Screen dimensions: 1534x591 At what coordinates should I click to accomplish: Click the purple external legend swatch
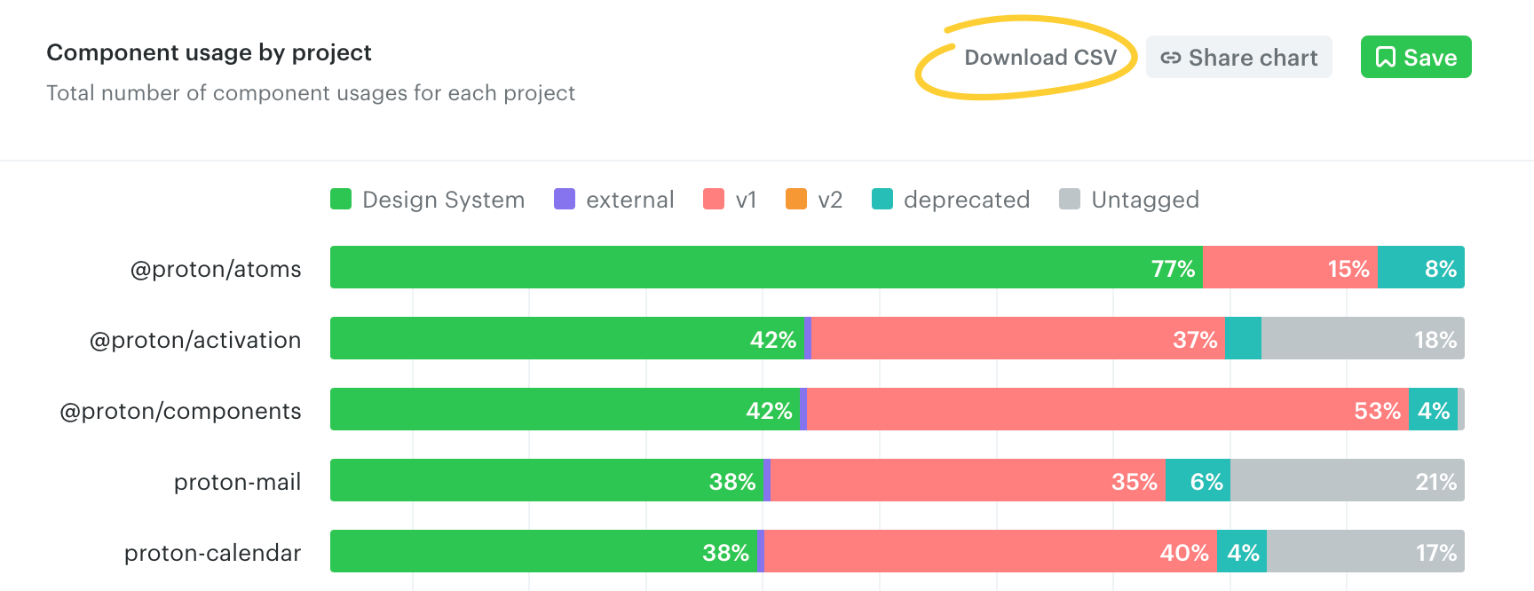coord(565,199)
